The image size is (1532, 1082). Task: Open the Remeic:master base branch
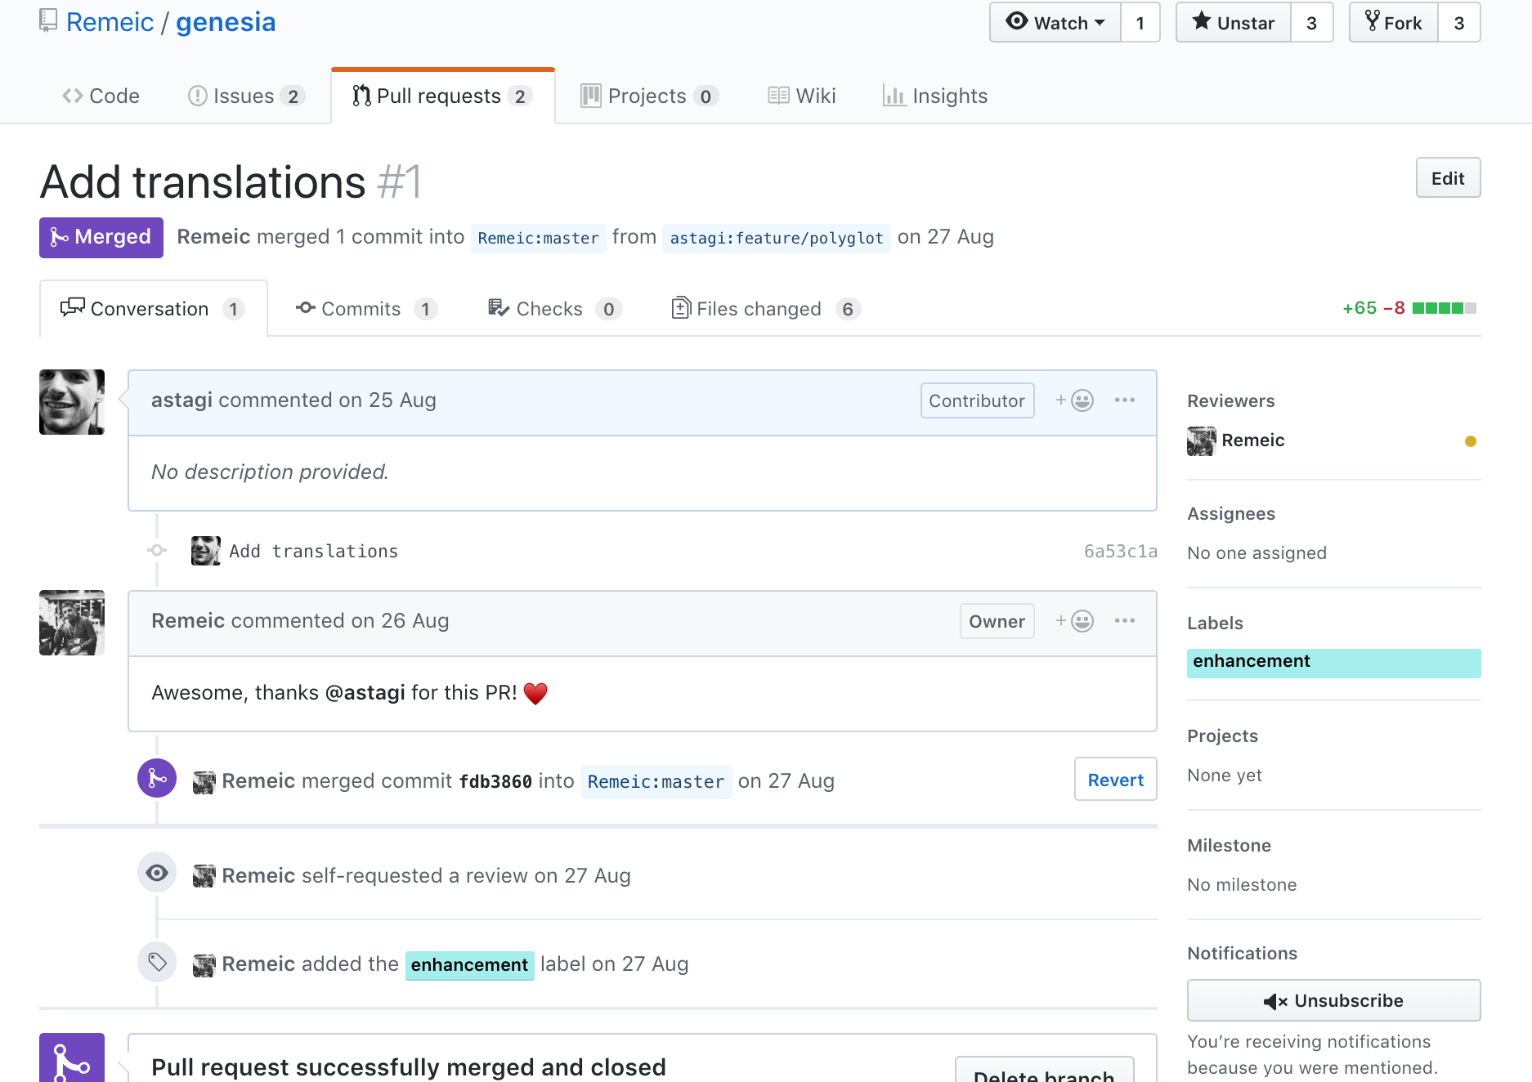538,238
